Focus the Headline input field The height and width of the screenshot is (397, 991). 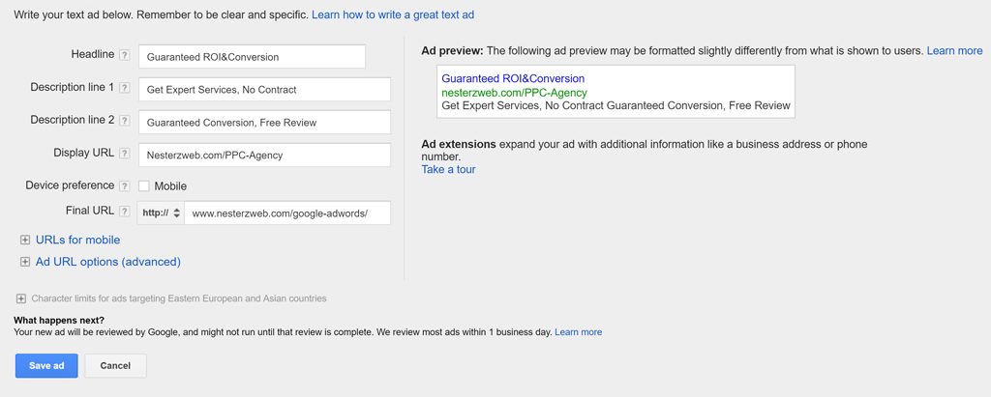(x=253, y=57)
